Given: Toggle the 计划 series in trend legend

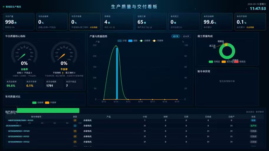Looking at the screenshot, I should (122, 41).
